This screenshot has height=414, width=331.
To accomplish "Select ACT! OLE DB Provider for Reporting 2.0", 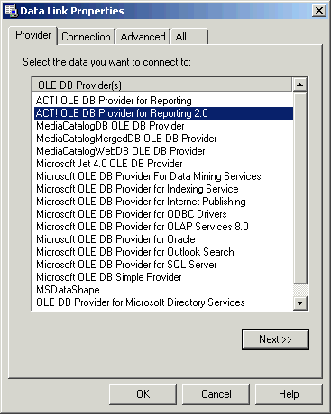I will 163,113.
